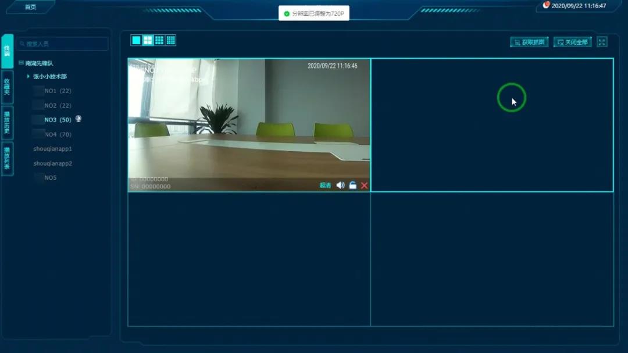Click the 获取抓图 snapshot button
This screenshot has width=628, height=353.
(529, 42)
